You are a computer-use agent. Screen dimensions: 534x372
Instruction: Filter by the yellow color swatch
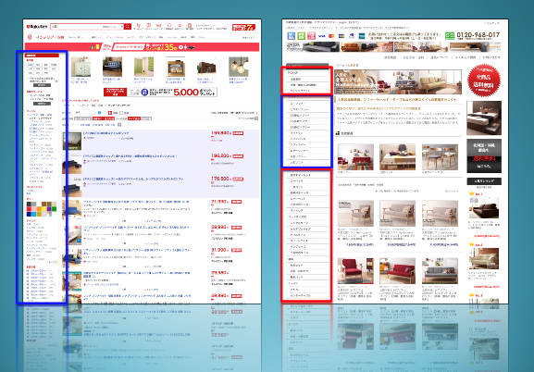[x=43, y=209]
